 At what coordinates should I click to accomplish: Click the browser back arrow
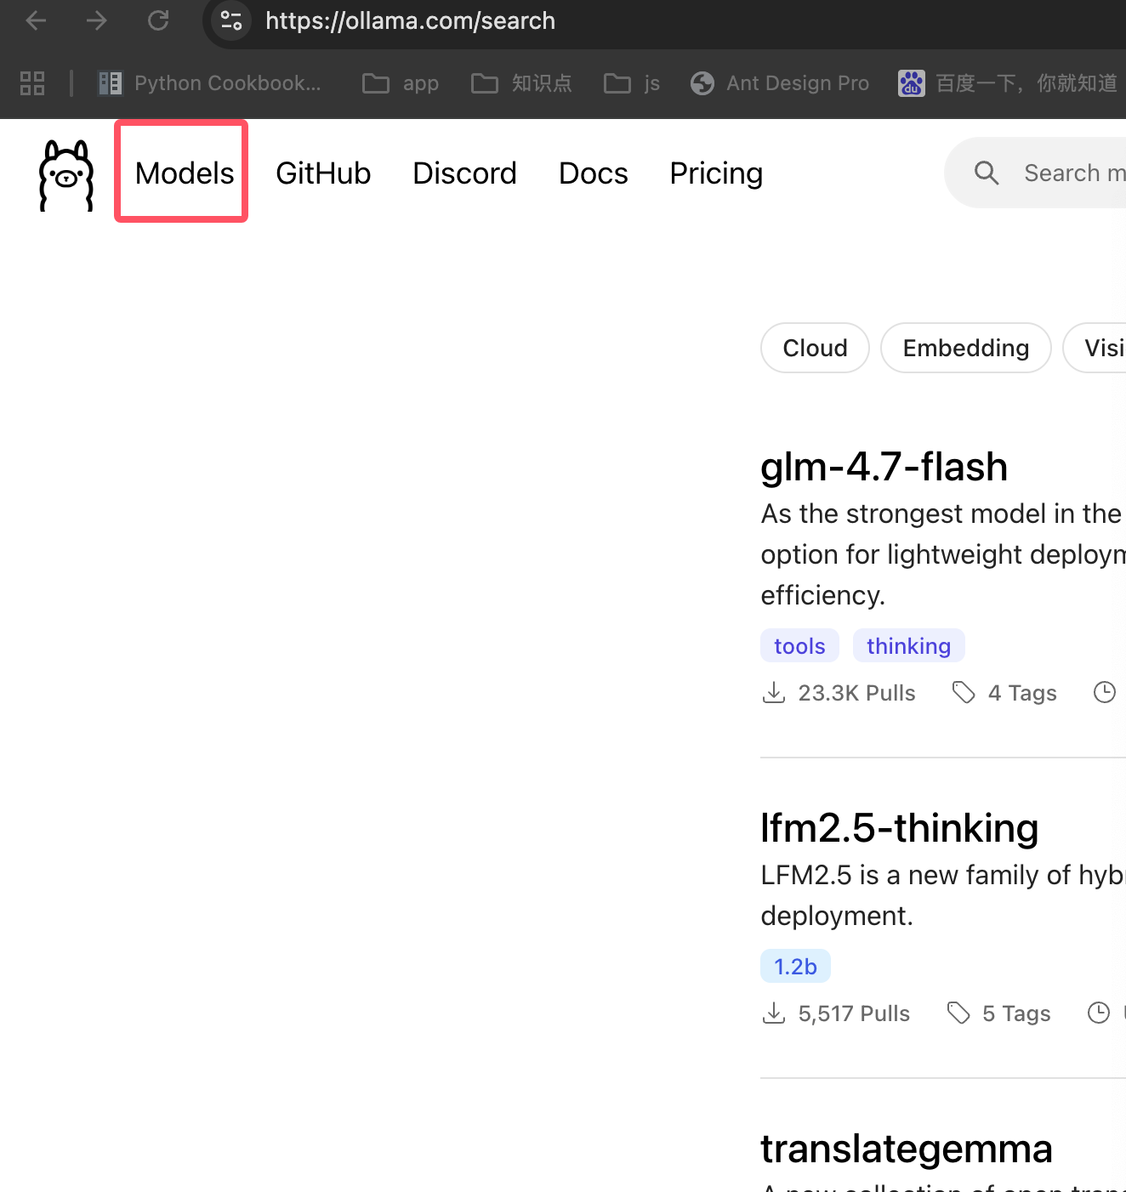(36, 20)
